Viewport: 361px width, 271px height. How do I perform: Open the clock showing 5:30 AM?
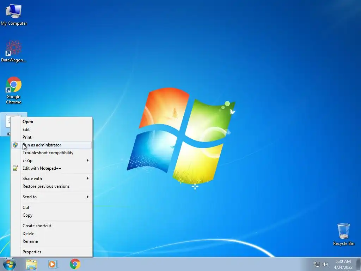pyautogui.click(x=343, y=264)
